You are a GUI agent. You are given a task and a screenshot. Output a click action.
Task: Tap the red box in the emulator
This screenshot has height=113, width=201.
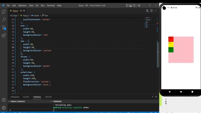click(x=171, y=39)
